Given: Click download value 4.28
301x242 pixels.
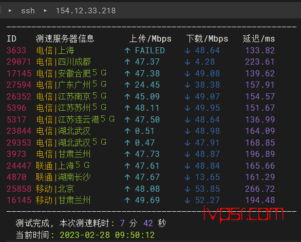Looking at the screenshot, I should 205,62.
